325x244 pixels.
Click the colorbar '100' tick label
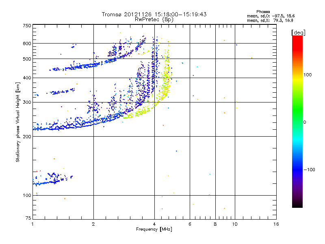click(x=308, y=75)
